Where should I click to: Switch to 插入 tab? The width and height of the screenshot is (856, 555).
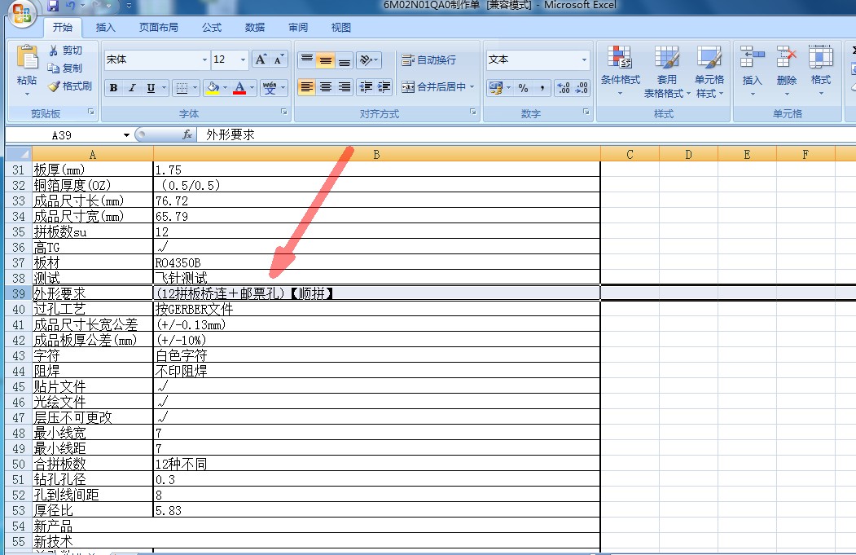105,28
